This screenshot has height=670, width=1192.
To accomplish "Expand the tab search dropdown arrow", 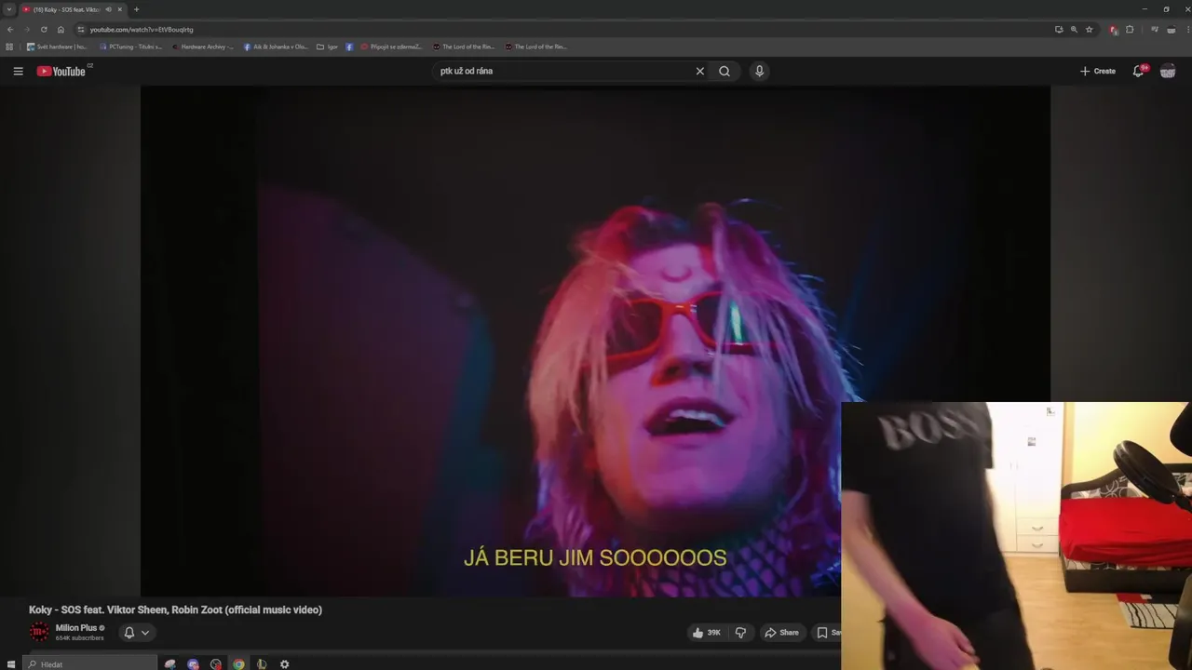I will point(8,9).
